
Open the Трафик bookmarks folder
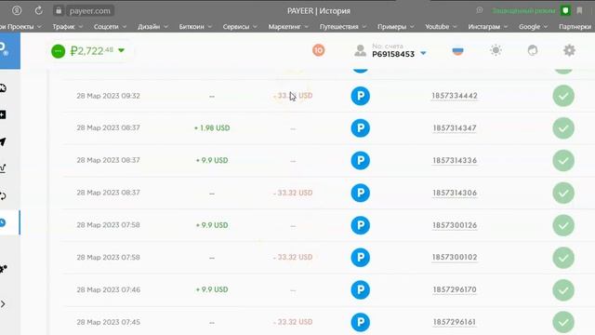[67, 27]
